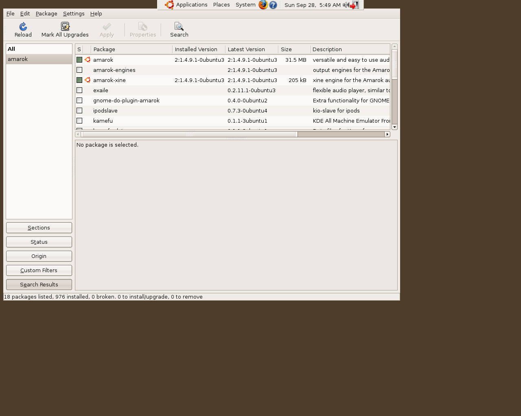The image size is (521, 416).
Task: Click the clock showing Sun Sep 28
Action: (313, 5)
